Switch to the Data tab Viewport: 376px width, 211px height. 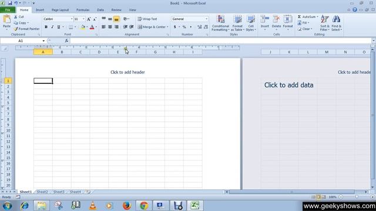click(100, 10)
